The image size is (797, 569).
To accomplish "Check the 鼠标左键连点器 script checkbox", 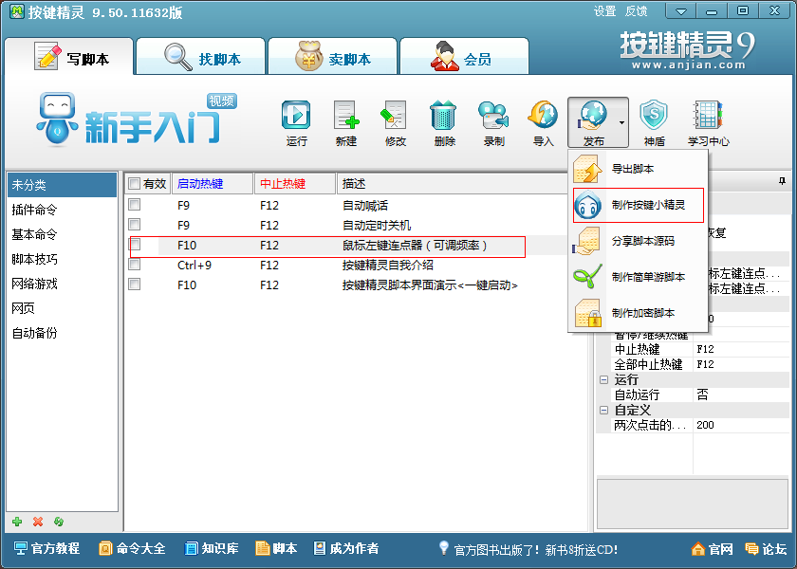I will [x=135, y=245].
